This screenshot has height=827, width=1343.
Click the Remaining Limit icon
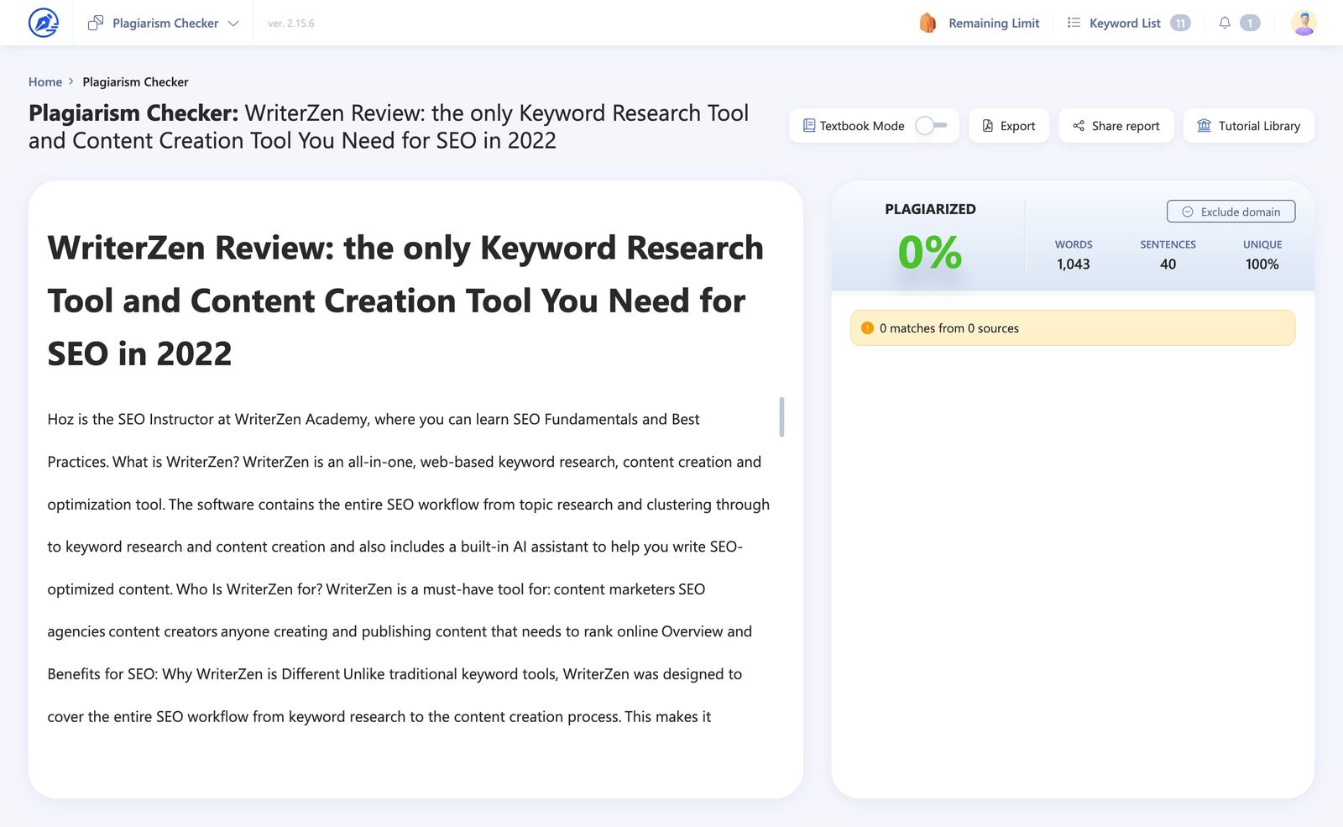(928, 23)
